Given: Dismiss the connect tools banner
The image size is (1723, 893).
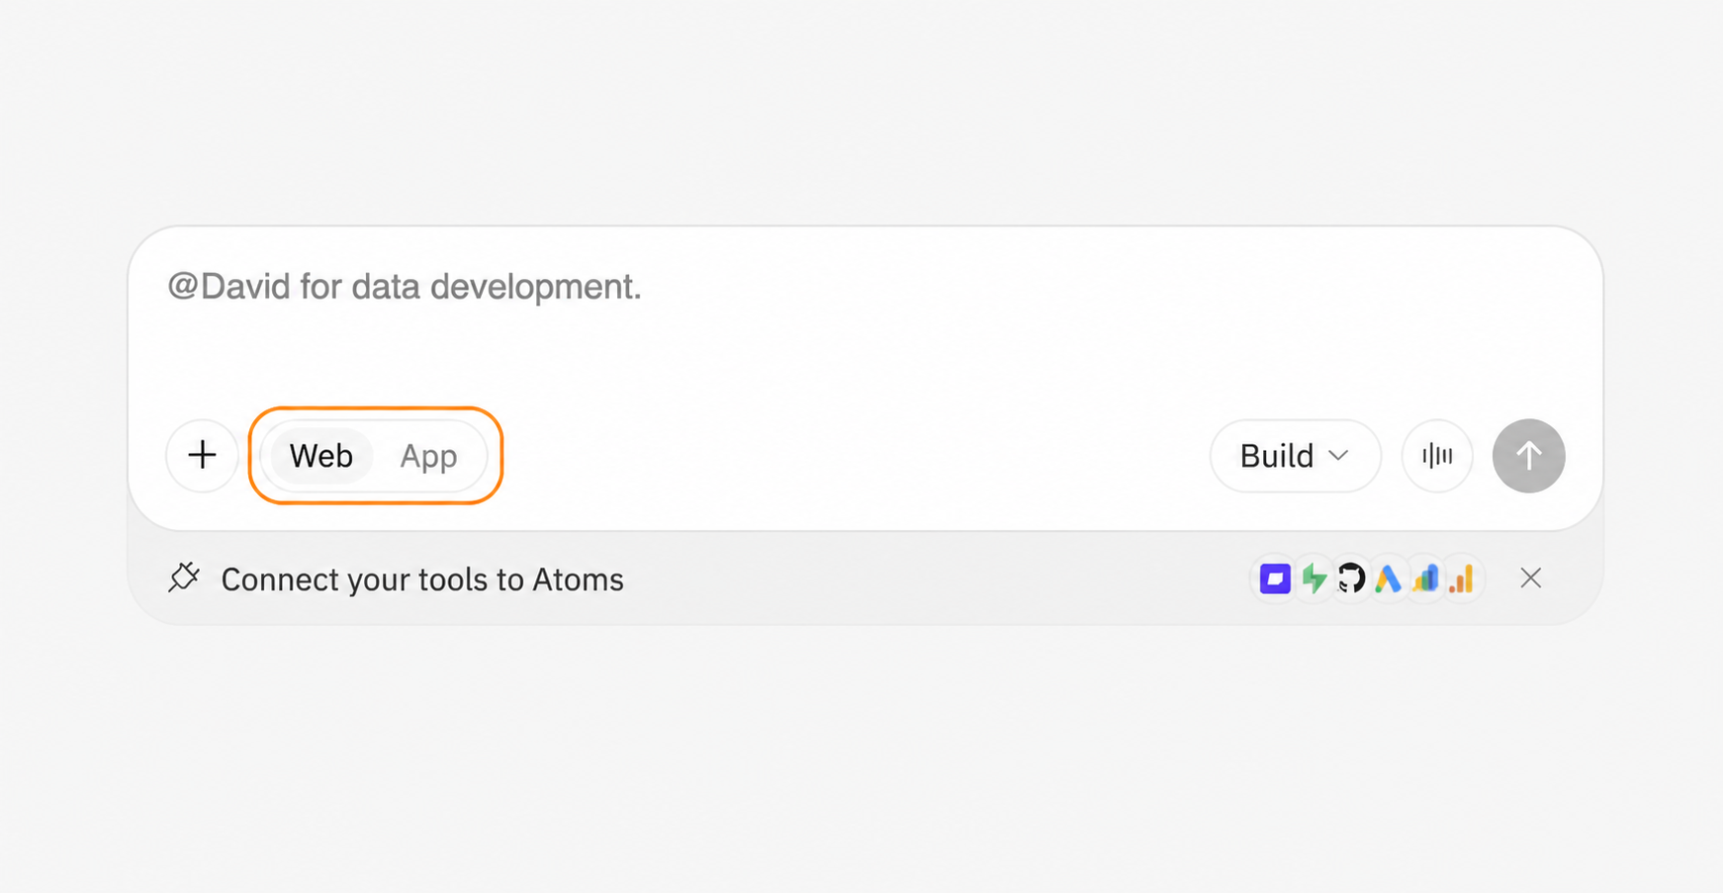Looking at the screenshot, I should pos(1530,578).
